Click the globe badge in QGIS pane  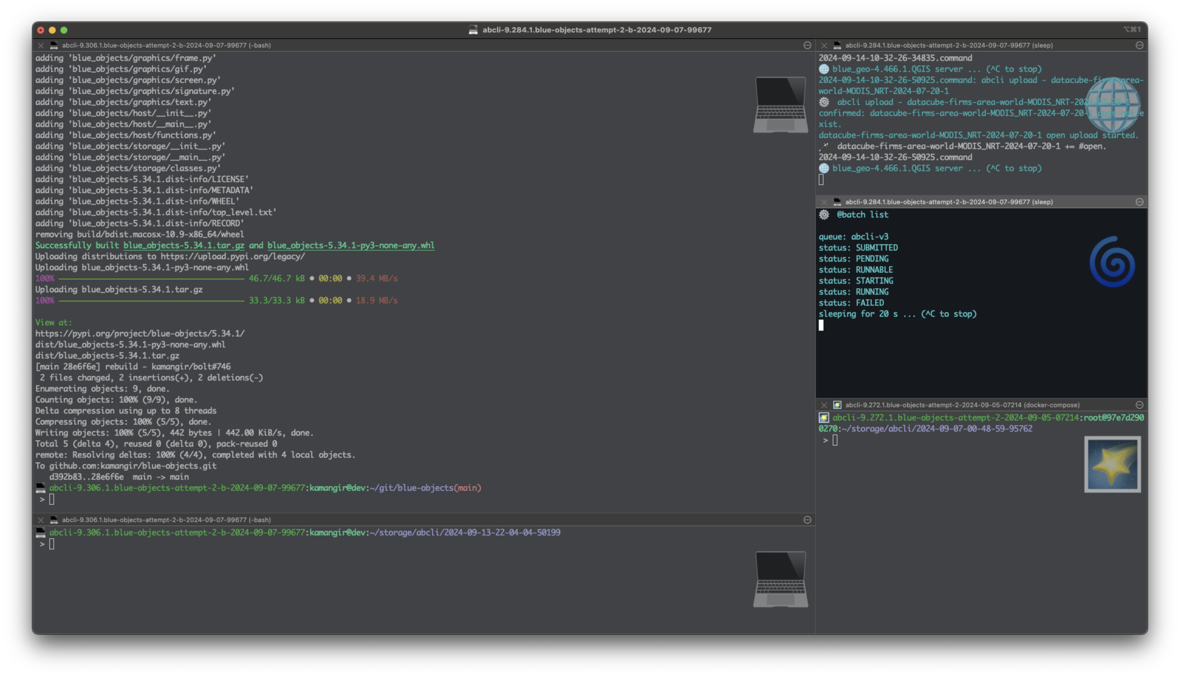[1113, 105]
